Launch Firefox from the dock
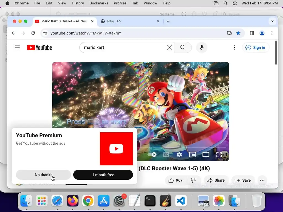Screen dimensions: 283x212 click(73, 201)
